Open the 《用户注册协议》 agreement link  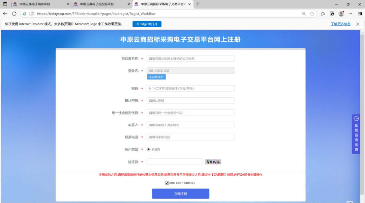(x=185, y=183)
